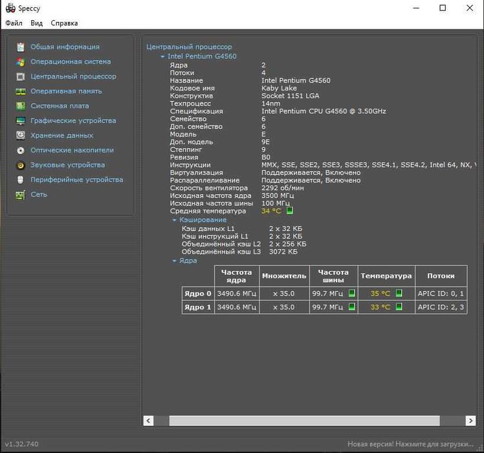This screenshot has height=453, width=484.
Task: Click the Хранение данных hard drive icon
Action: (x=20, y=135)
